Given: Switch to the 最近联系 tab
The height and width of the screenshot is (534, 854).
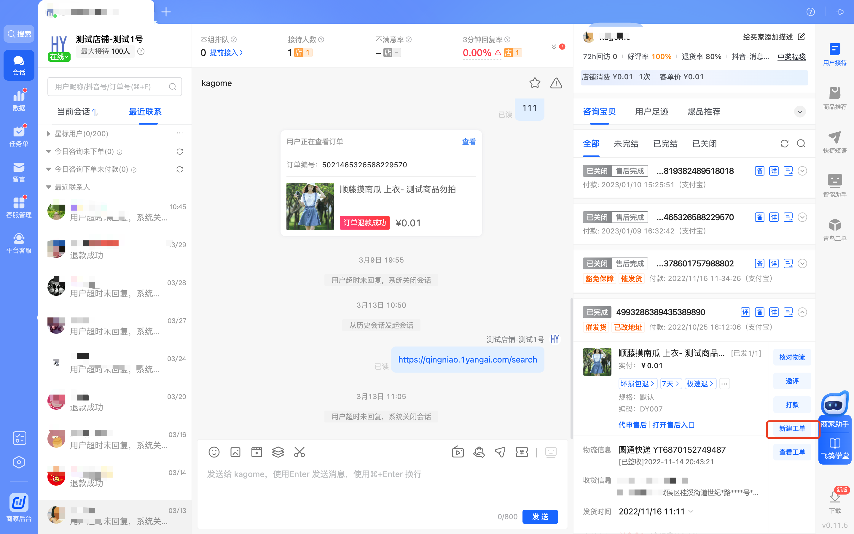Looking at the screenshot, I should 145,112.
